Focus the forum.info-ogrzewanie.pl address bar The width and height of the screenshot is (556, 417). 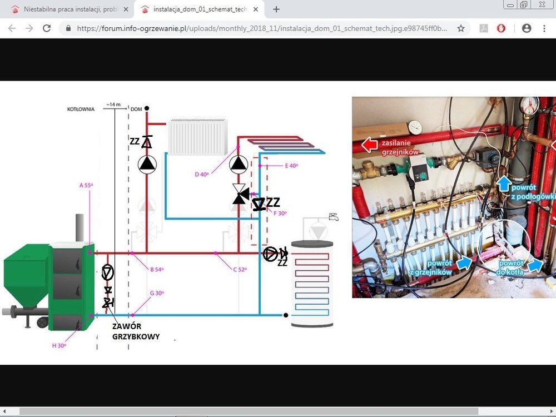(261, 28)
